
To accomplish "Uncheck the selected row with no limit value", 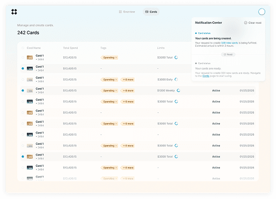I will point(23,68).
